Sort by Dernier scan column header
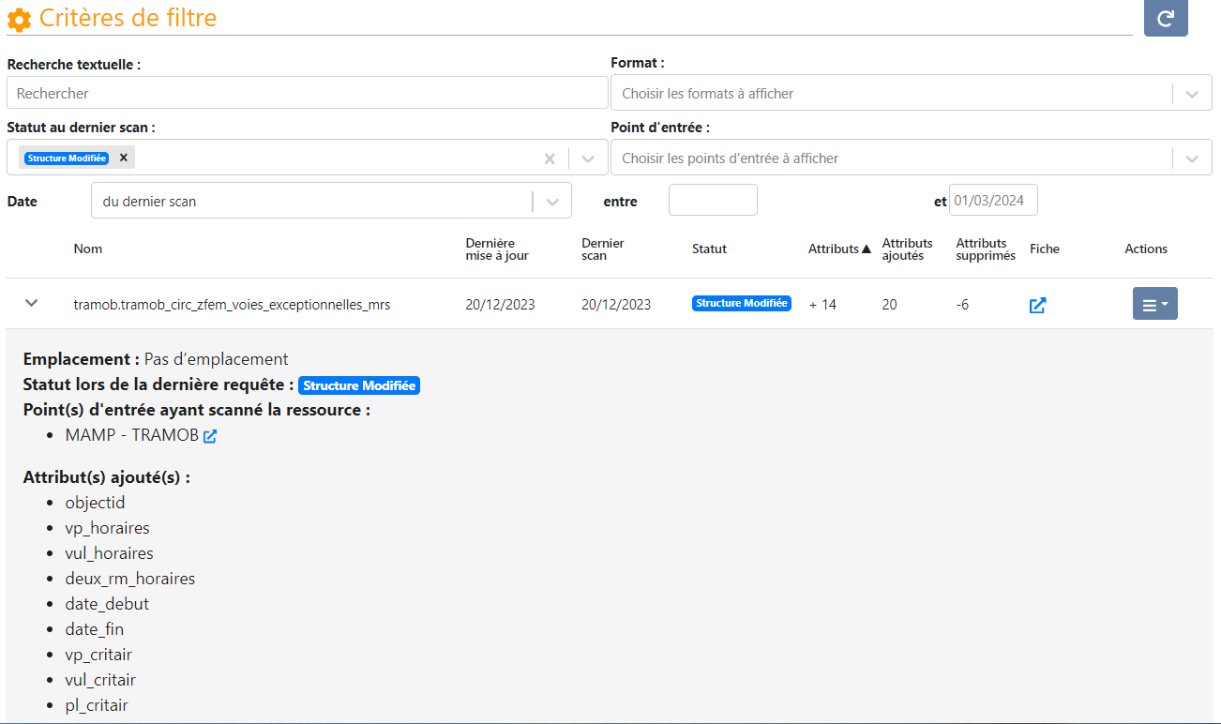This screenshot has width=1221, height=724. (603, 249)
